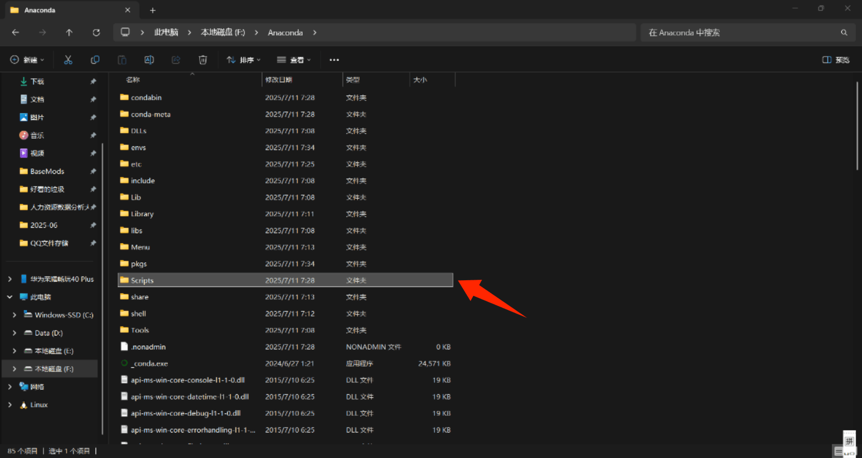Click the Rename icon in toolbar
Image resolution: width=862 pixels, height=458 pixels.
pos(149,60)
